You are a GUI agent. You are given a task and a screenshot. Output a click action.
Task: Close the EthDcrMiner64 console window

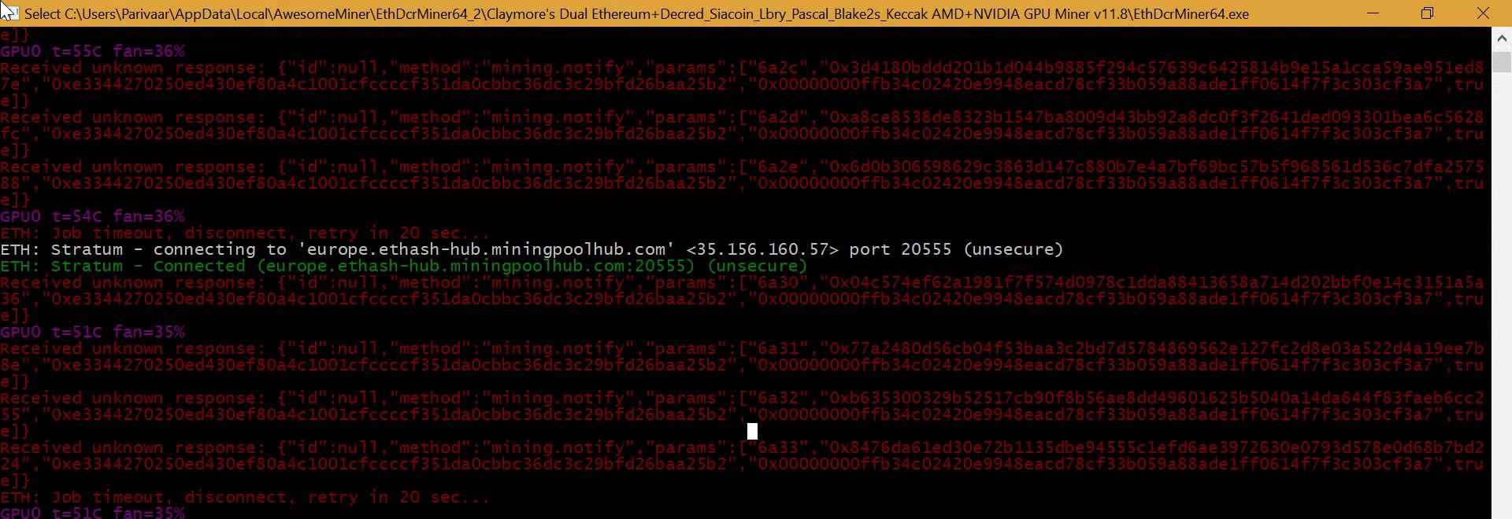tap(1483, 13)
